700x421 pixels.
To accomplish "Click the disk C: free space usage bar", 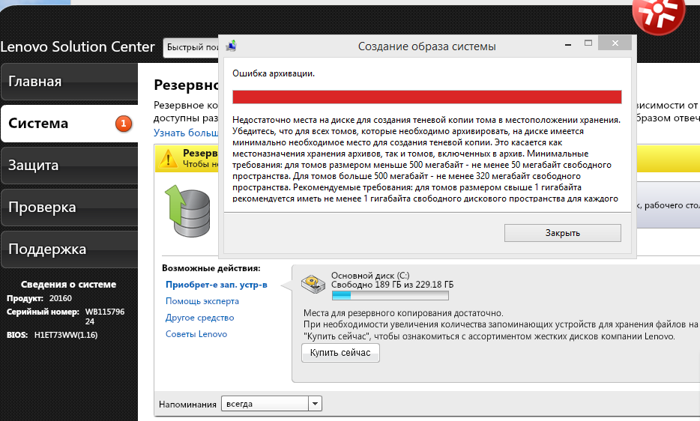I will 390,296.
